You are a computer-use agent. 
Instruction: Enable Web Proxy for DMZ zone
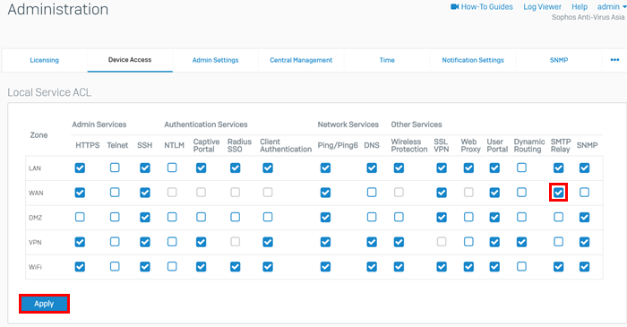468,217
